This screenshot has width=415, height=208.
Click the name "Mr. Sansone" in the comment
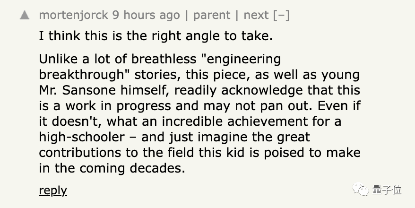[x=77, y=90]
